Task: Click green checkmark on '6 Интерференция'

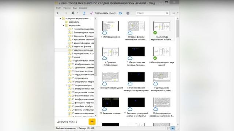Action: [x=155, y=58]
